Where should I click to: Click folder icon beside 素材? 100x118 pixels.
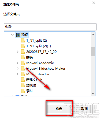tap(23, 91)
